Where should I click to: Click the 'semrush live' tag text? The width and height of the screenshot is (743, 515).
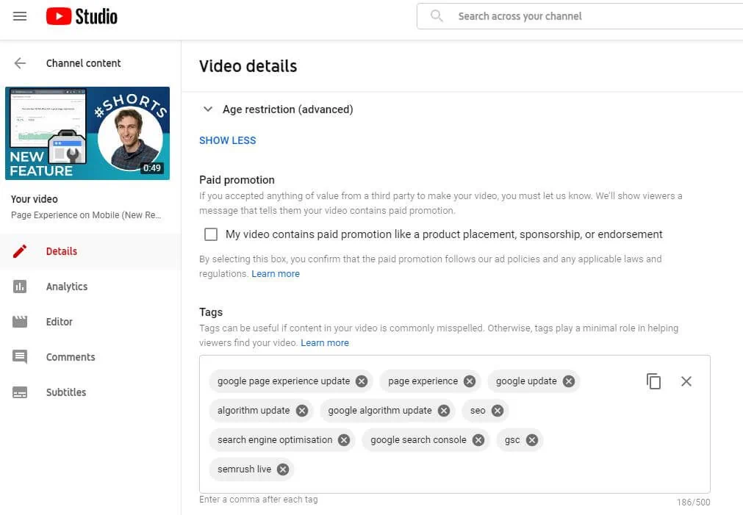coord(244,469)
